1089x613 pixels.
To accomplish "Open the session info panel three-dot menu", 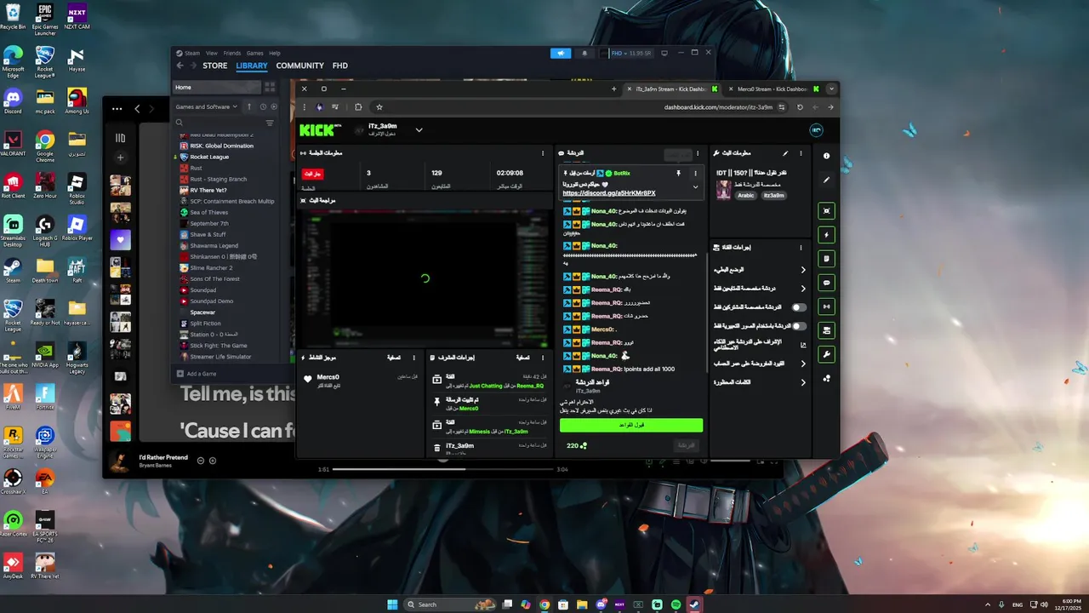I will click(543, 153).
